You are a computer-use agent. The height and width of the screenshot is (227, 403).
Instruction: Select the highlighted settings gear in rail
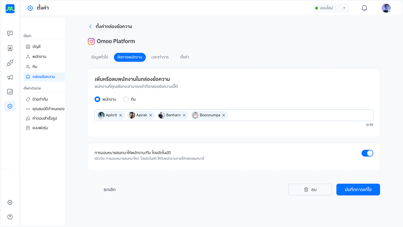click(x=10, y=106)
